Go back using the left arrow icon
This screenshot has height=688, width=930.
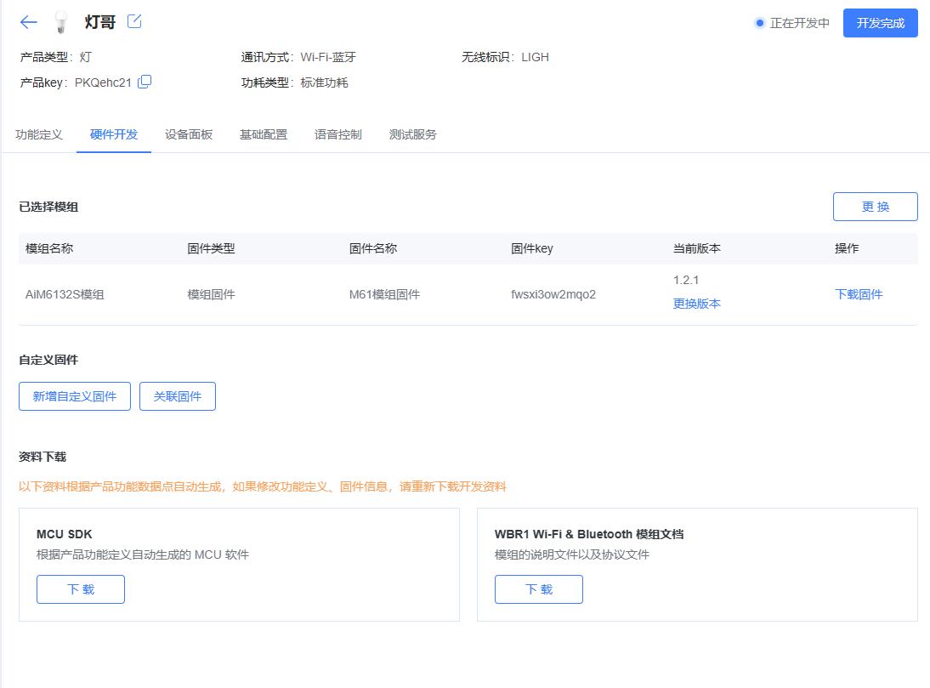point(28,23)
